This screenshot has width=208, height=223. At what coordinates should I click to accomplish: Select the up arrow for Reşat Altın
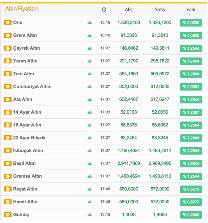click(x=89, y=189)
